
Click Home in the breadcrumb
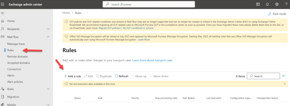click(x=66, y=13)
